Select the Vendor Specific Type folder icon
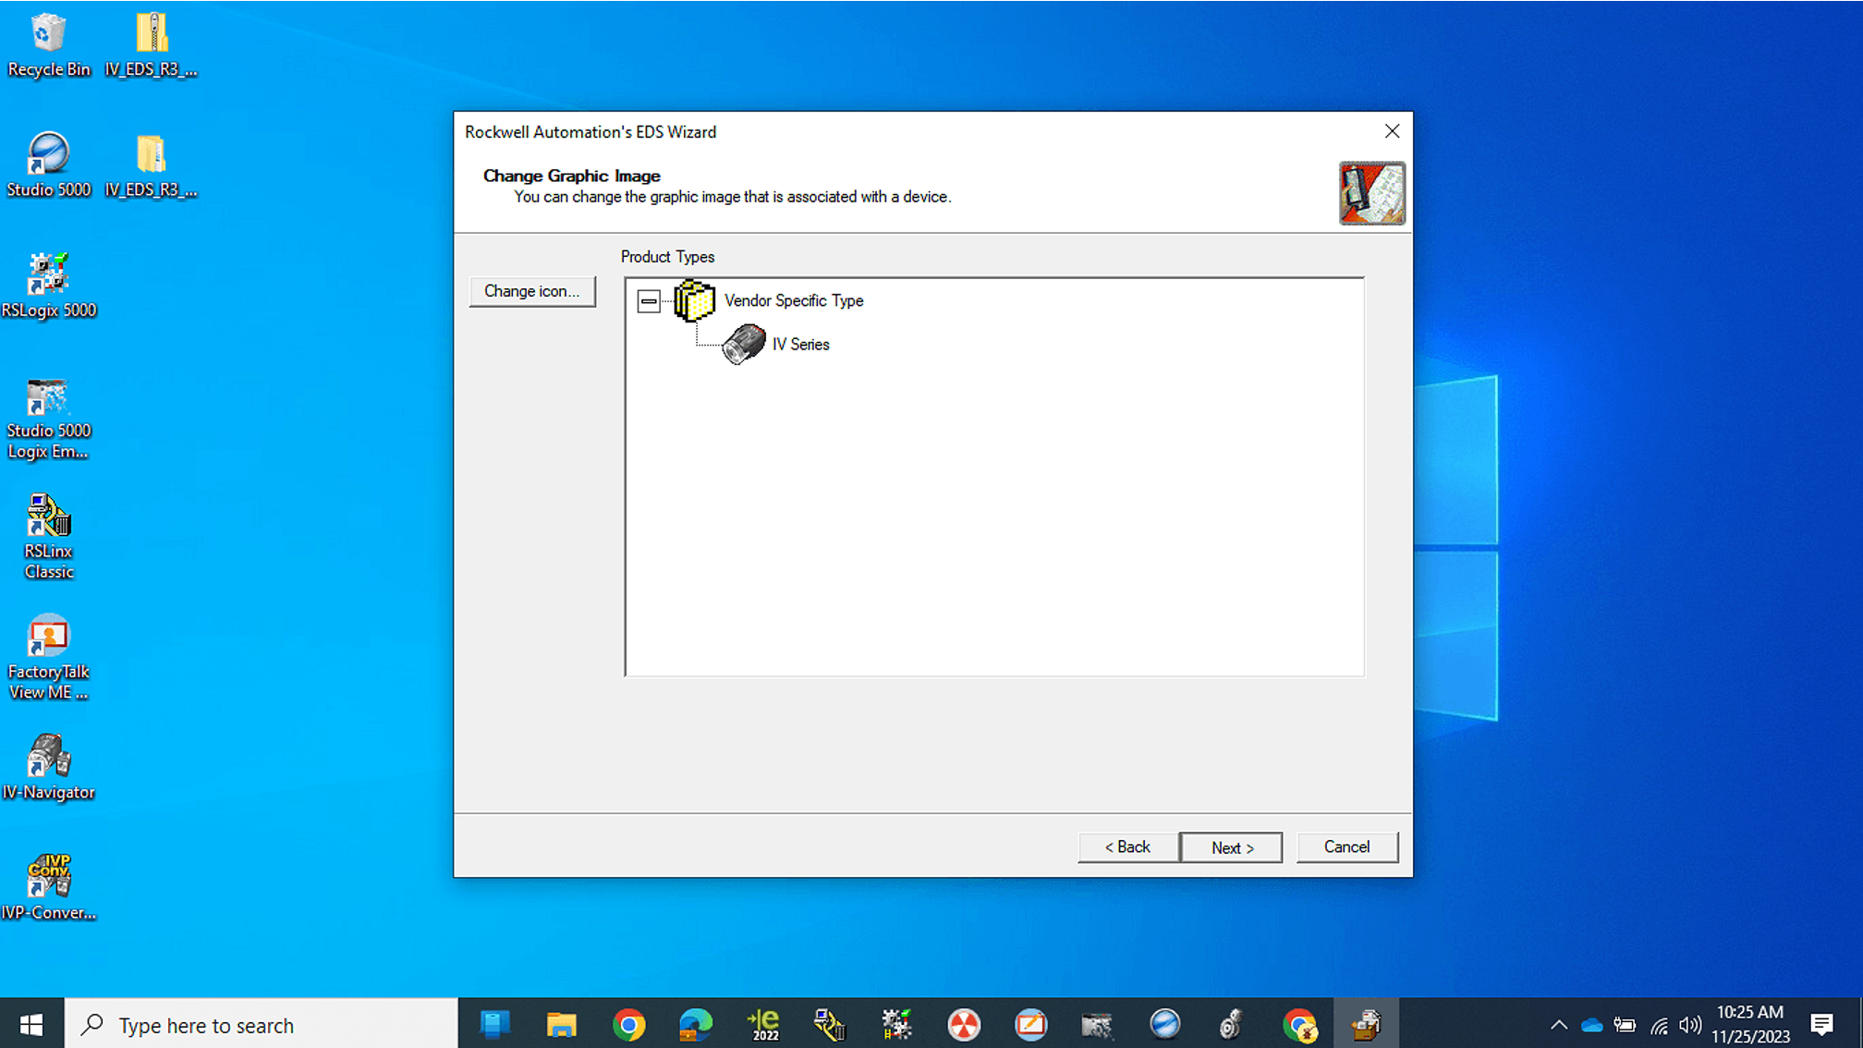1863x1048 pixels. click(x=694, y=300)
